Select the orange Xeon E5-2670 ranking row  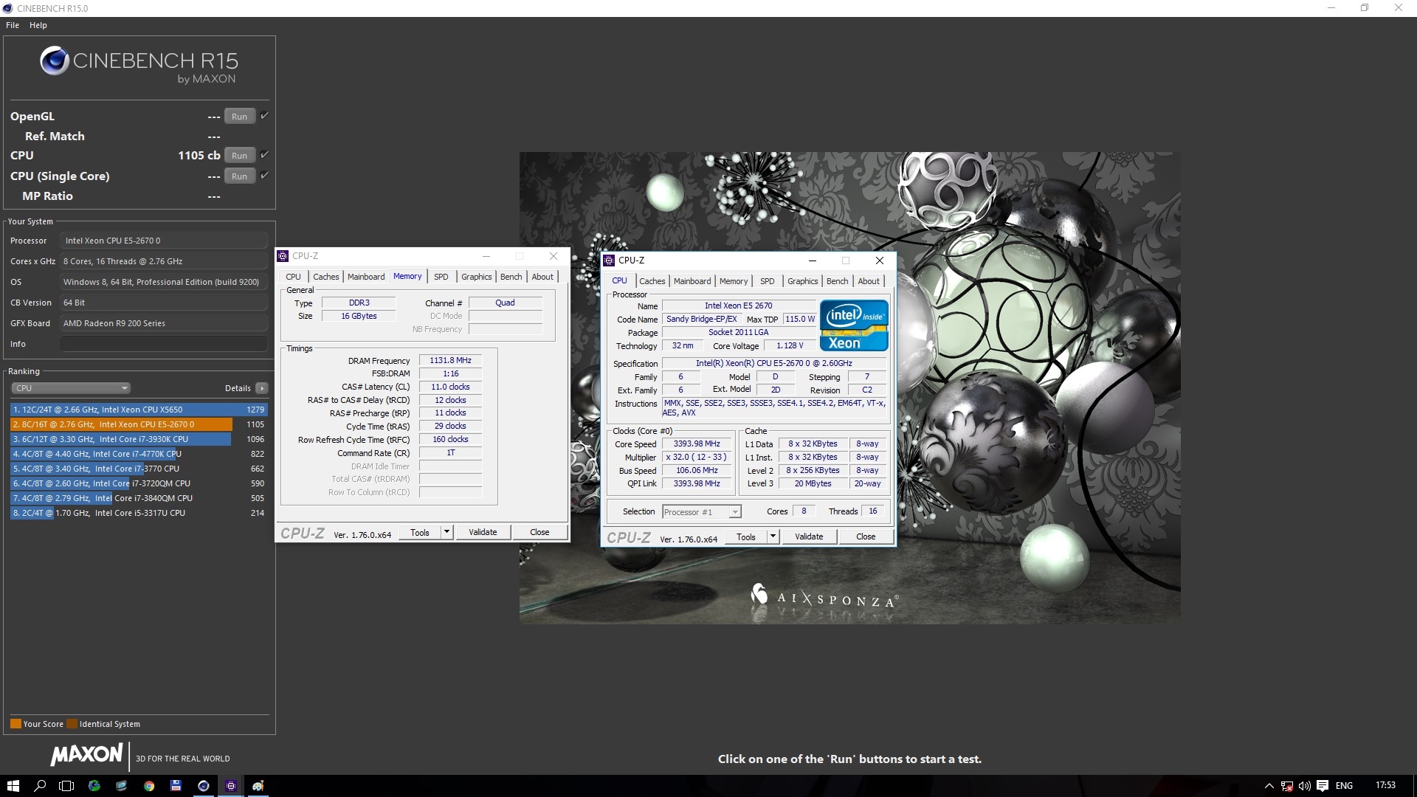point(139,424)
